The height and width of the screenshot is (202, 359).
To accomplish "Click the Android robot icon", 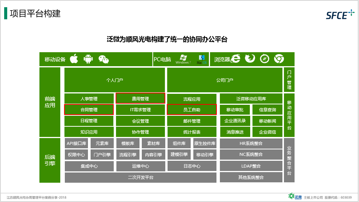I will coord(88,59).
